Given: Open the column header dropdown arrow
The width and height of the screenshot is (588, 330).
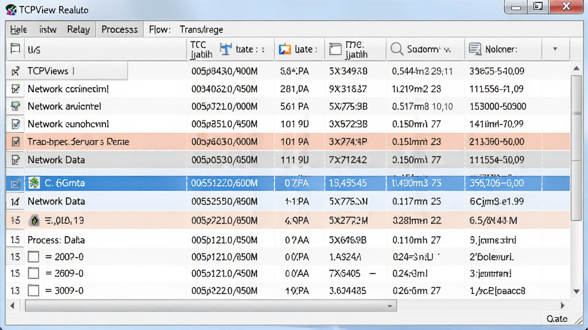Looking at the screenshot, I should (x=555, y=49).
